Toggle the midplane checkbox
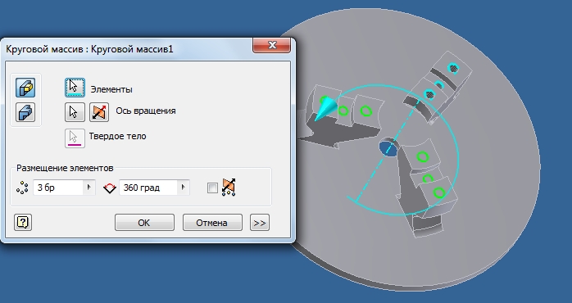This screenshot has height=303, width=572. click(x=212, y=188)
